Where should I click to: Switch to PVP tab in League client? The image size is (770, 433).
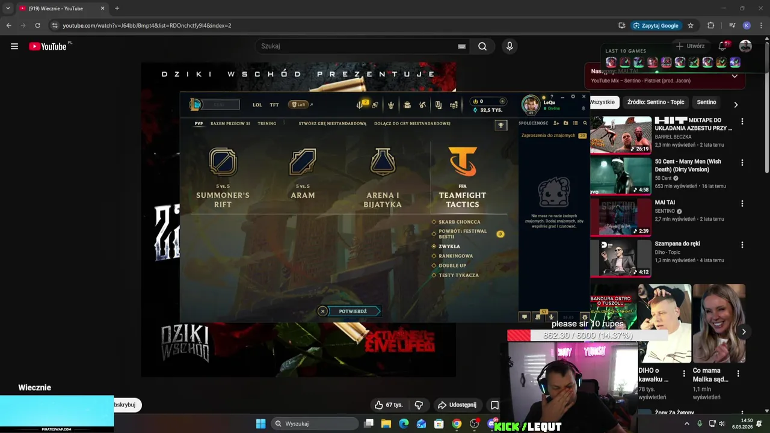(x=199, y=123)
